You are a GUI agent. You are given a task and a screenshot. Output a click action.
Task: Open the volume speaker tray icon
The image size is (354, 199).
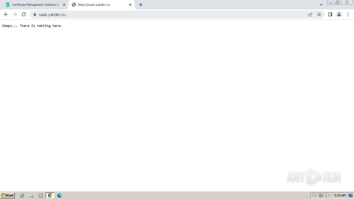point(314,195)
